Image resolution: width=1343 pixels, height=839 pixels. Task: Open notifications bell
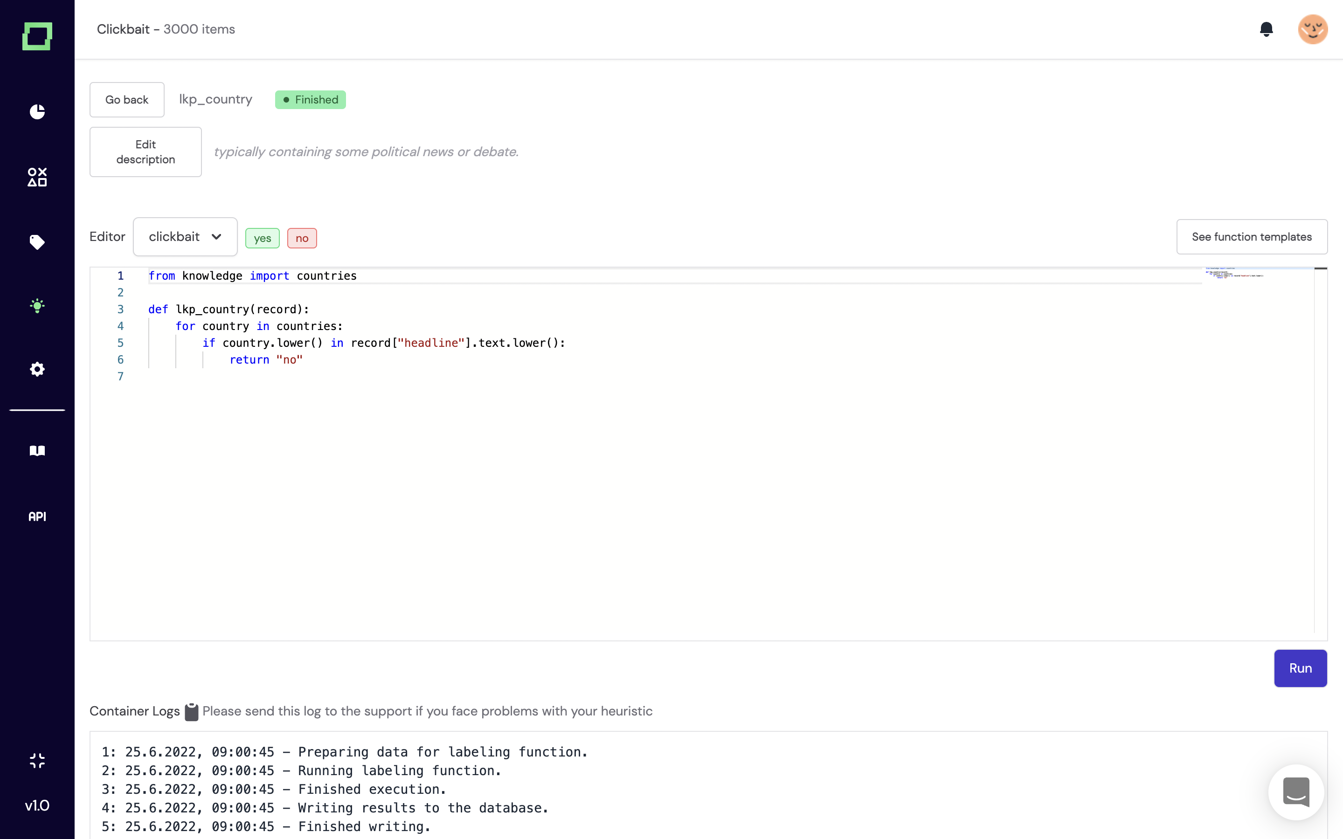pyautogui.click(x=1266, y=29)
